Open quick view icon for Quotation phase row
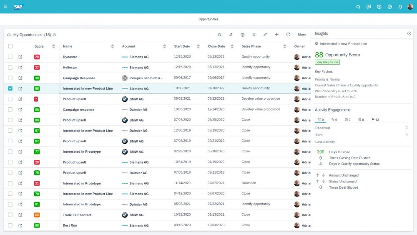The width and height of the screenshot is (417, 235). coord(20,183)
